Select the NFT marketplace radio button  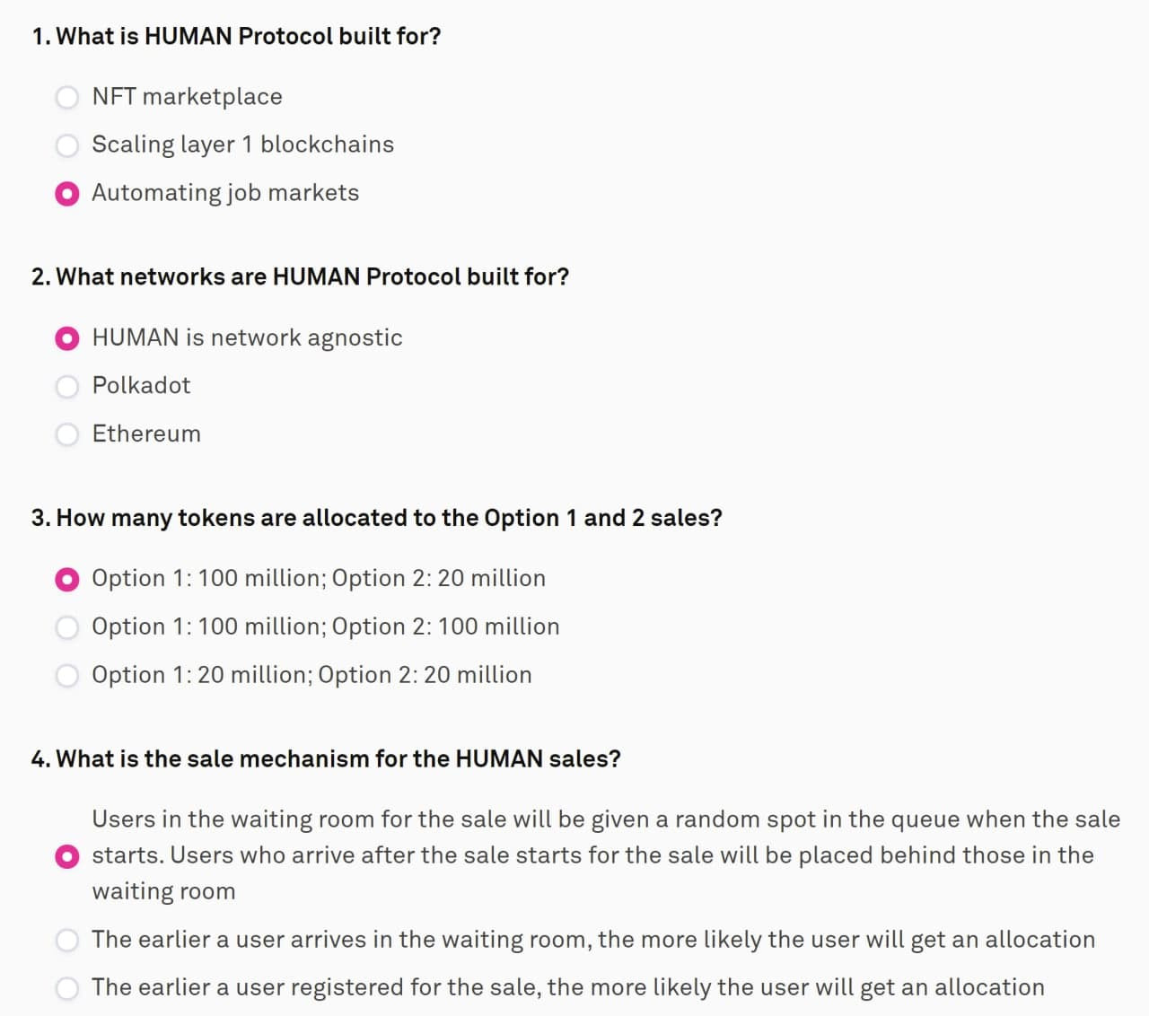click(67, 97)
